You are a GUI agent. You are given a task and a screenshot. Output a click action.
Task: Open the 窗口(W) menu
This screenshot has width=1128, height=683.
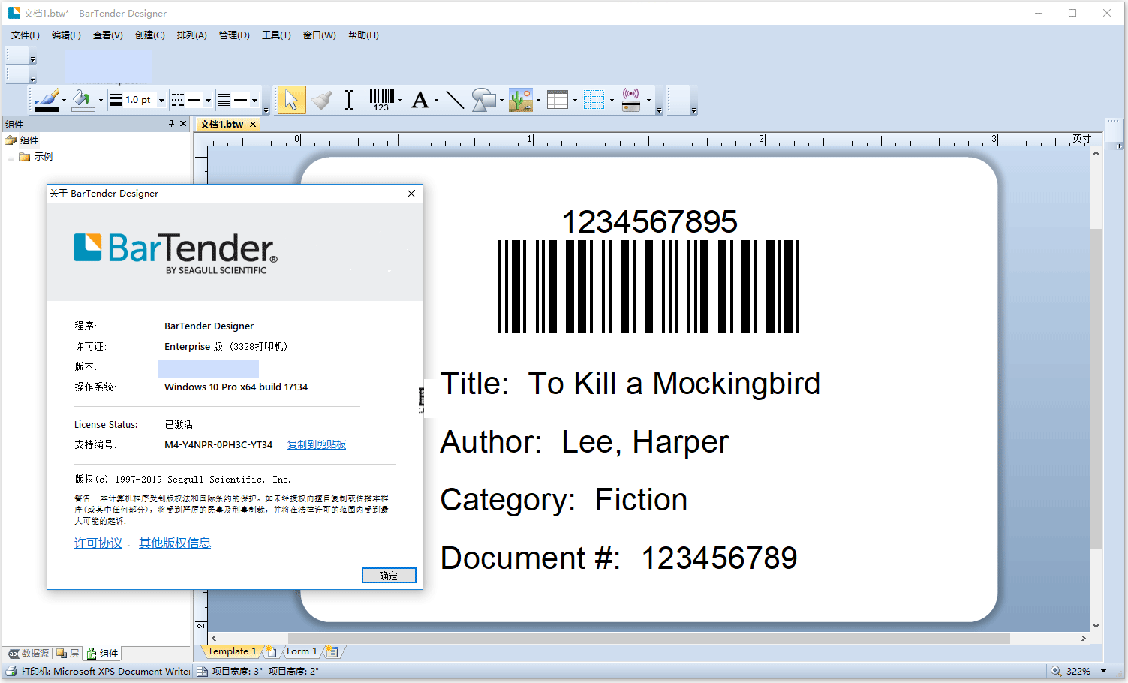tap(319, 35)
